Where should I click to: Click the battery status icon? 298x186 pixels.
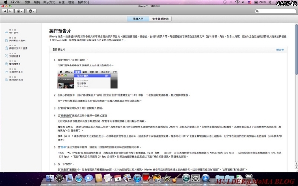tap(256, 2)
